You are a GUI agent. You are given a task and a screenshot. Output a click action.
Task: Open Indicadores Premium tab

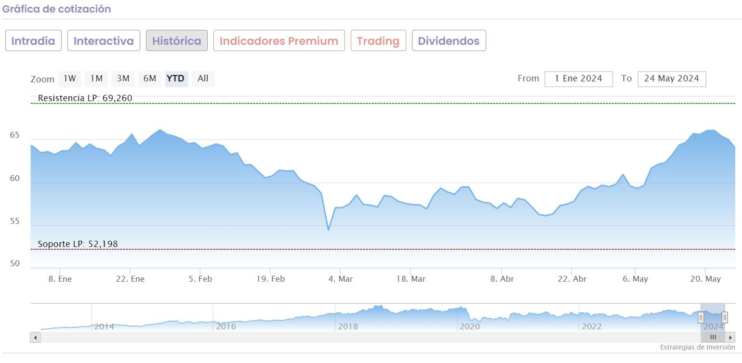[279, 41]
